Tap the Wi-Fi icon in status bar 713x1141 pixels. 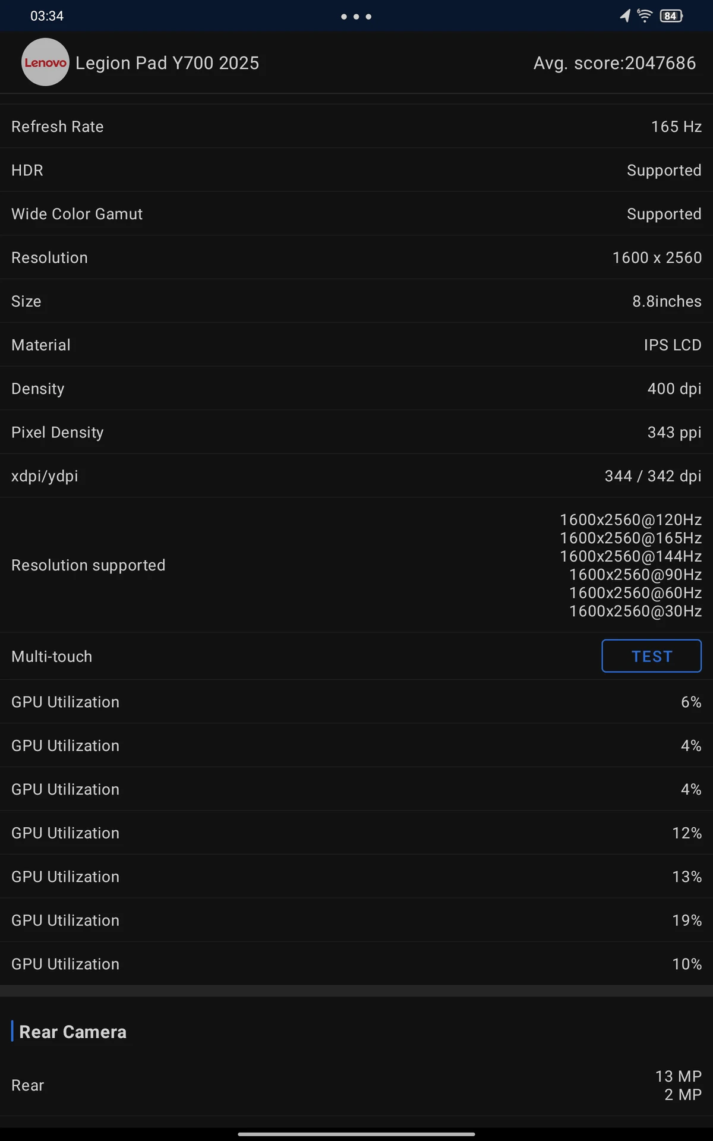(645, 15)
